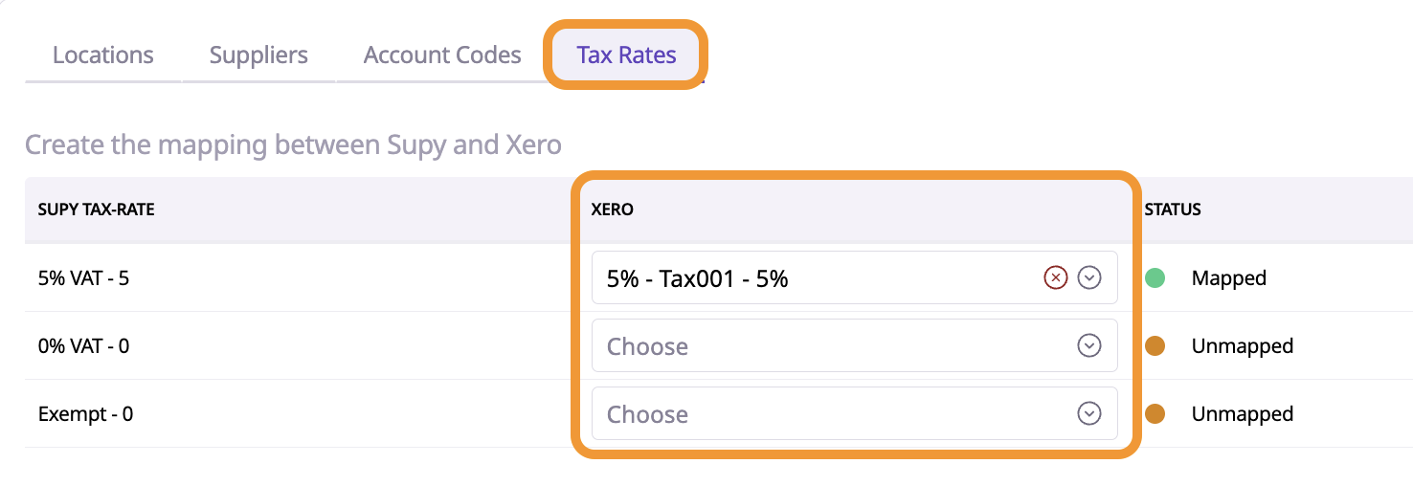Click the orange status dot for 0% VAT
This screenshot has height=486, width=1413.
point(1155,346)
